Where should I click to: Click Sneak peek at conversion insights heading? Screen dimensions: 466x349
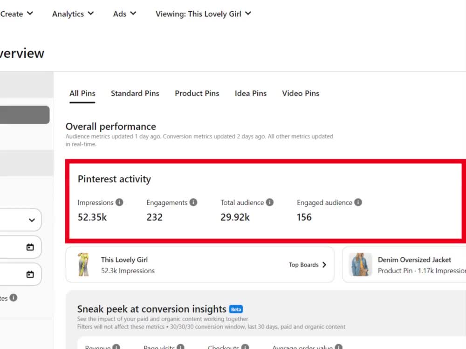[151, 309]
